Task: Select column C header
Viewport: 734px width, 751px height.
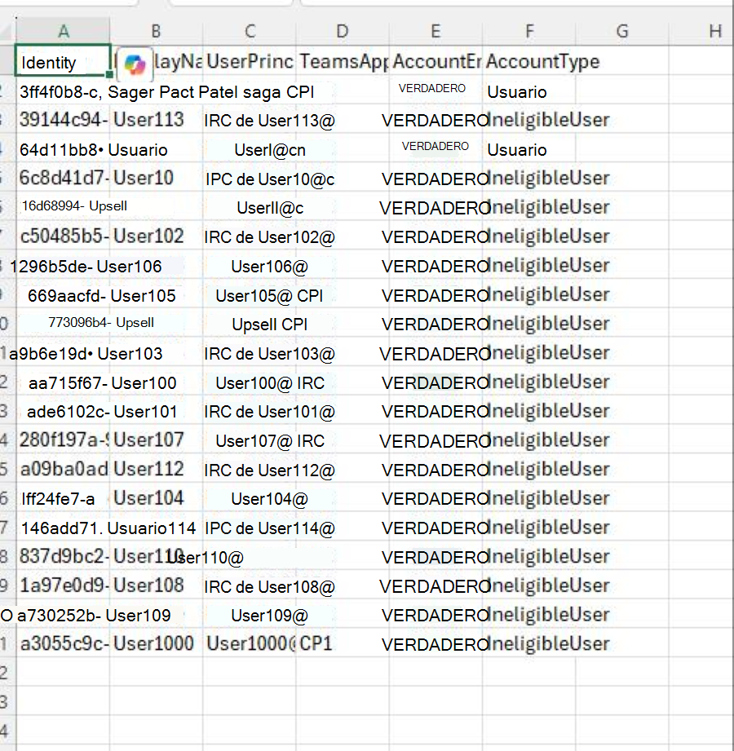Action: [x=250, y=31]
